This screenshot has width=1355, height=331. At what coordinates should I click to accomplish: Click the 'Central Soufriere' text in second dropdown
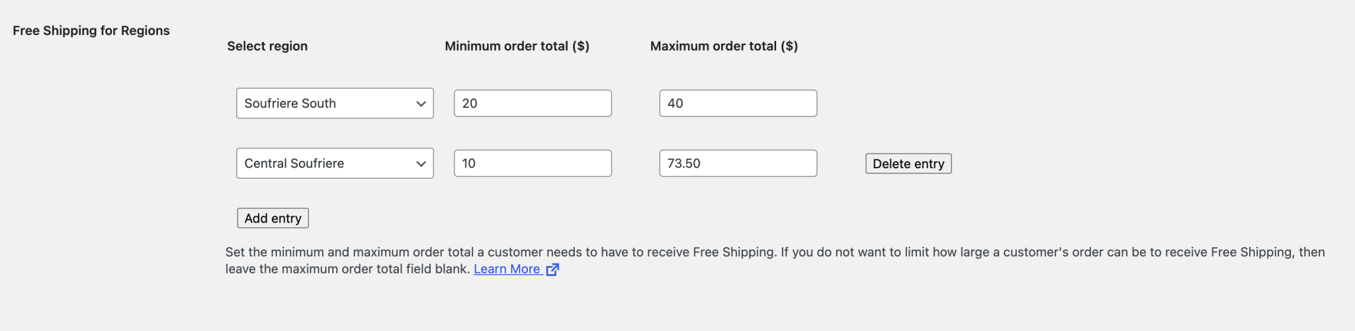[294, 164]
